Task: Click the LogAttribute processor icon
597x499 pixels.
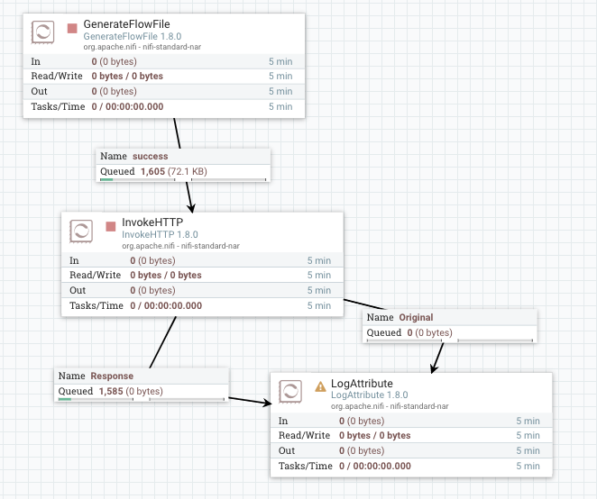Action: pos(290,392)
